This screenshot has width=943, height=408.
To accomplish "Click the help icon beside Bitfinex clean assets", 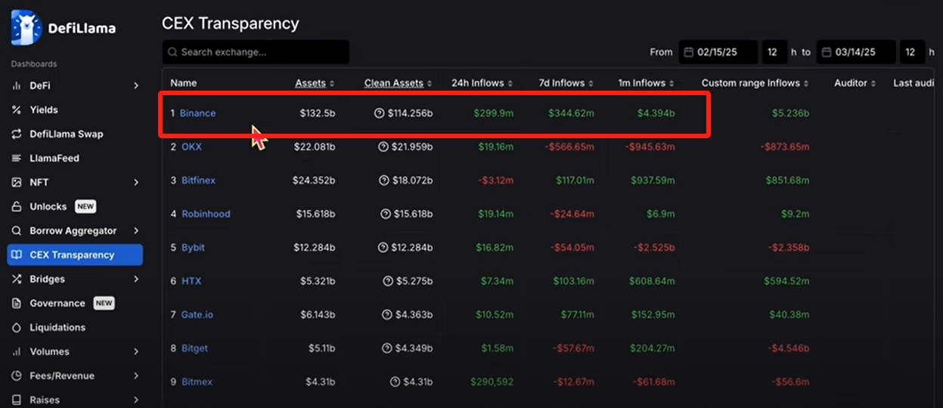I will point(383,181).
